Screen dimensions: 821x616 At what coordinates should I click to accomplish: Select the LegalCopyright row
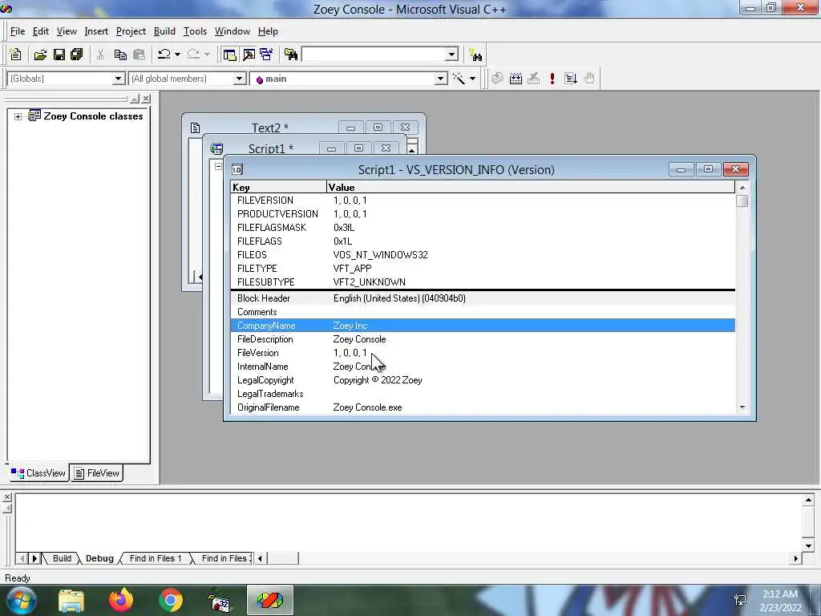pos(483,379)
